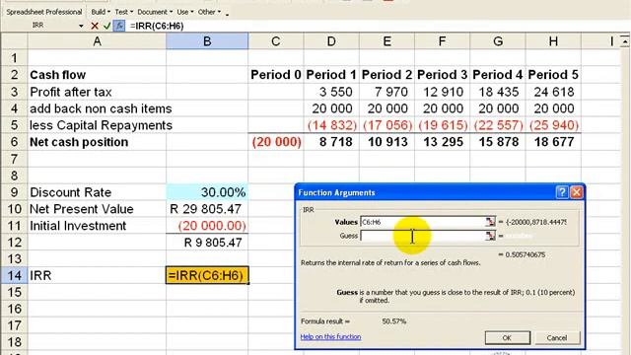This screenshot has height=355, width=631.
Task: Cancel formula entry with red X icon
Action: [x=95, y=26]
